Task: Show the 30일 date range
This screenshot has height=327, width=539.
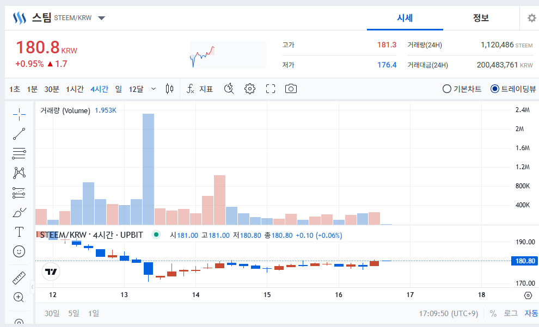Action: [52, 313]
